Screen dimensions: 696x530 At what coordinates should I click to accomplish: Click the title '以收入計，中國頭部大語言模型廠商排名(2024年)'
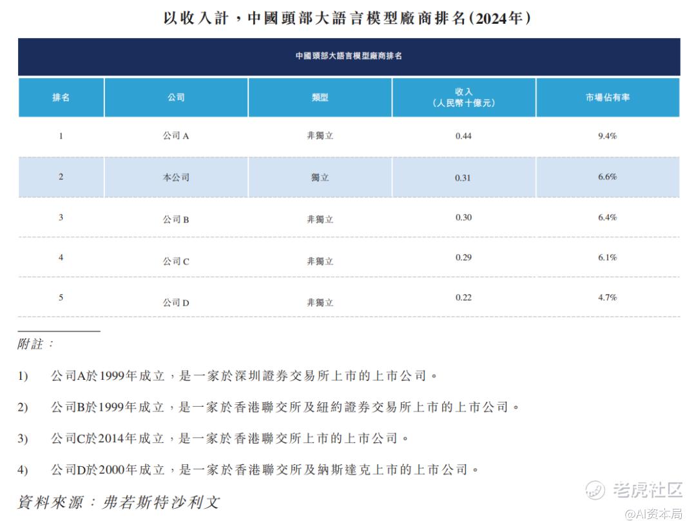pos(347,18)
